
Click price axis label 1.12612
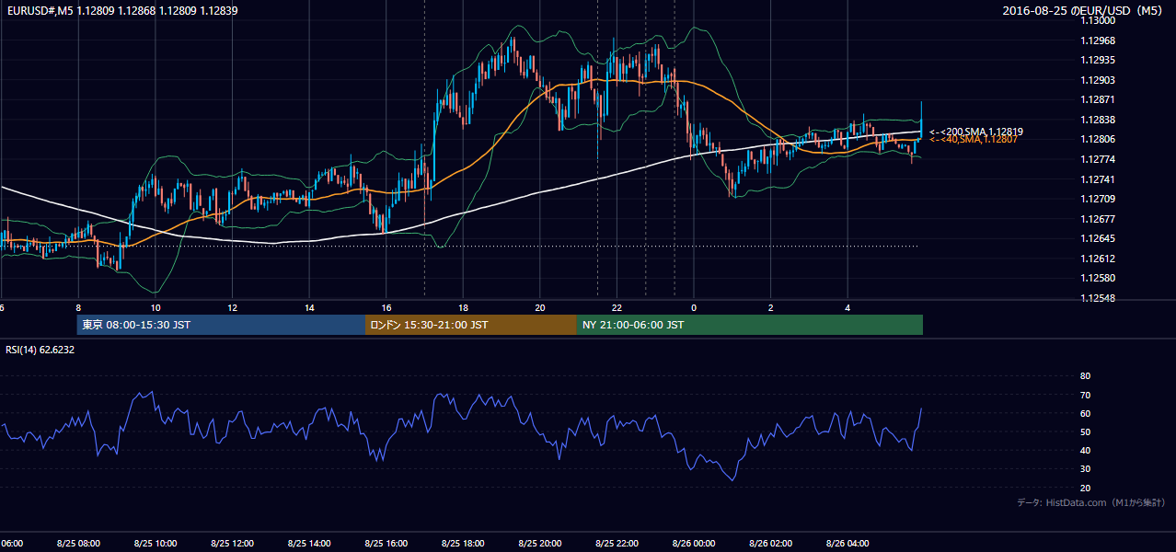coord(1098,259)
